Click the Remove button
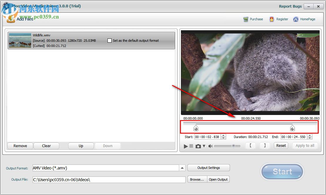Screen dimensions: 326x195 click(20, 146)
